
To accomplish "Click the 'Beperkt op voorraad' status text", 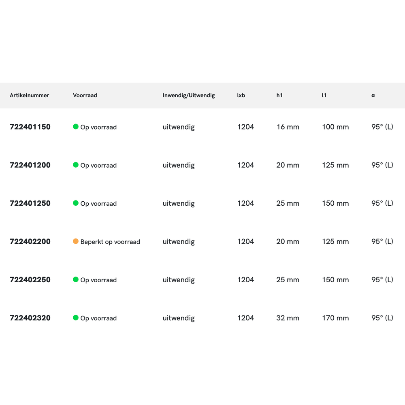I will (110, 242).
